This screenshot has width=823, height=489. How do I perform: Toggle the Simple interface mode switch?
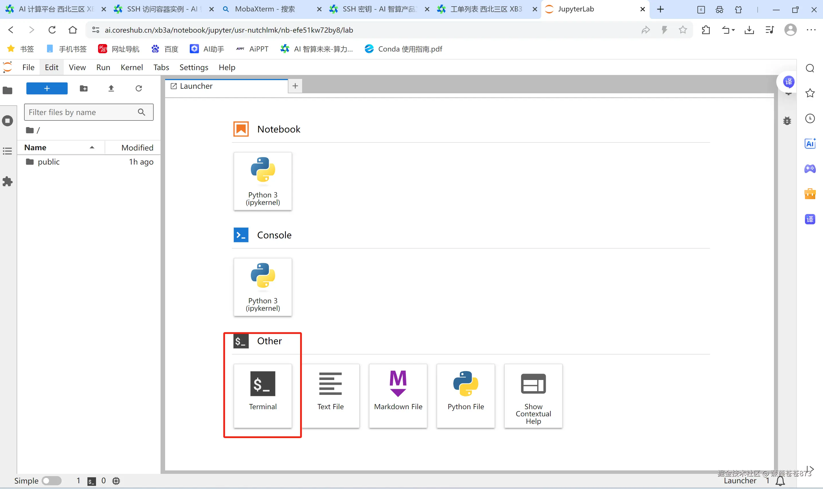tap(52, 480)
